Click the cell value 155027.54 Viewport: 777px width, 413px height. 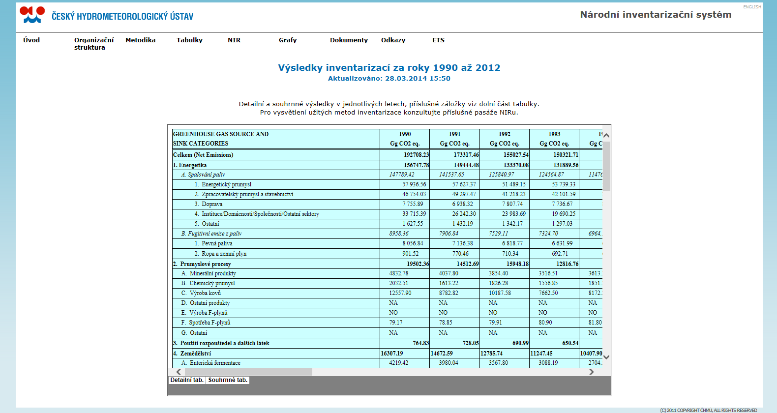click(x=516, y=155)
